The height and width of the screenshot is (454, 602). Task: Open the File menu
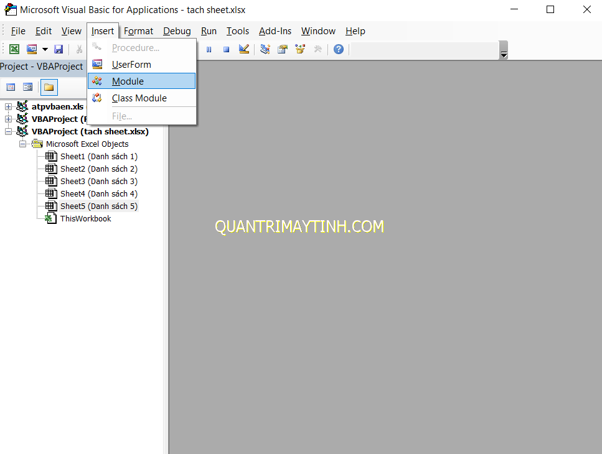(x=18, y=31)
